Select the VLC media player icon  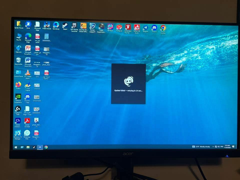pyautogui.click(x=28, y=73)
